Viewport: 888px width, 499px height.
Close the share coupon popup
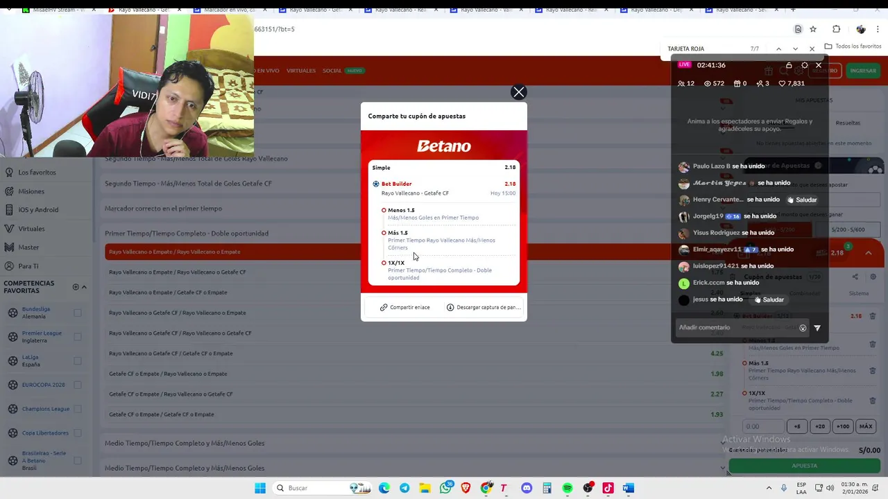[518, 92]
